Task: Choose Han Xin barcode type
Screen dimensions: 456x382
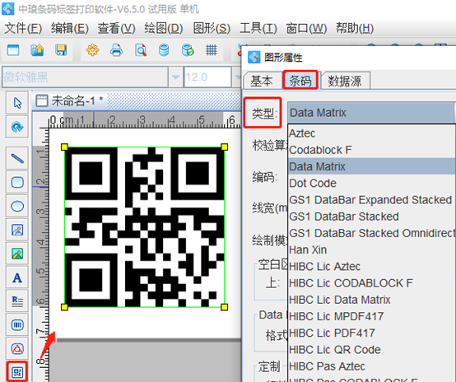Action: point(372,249)
